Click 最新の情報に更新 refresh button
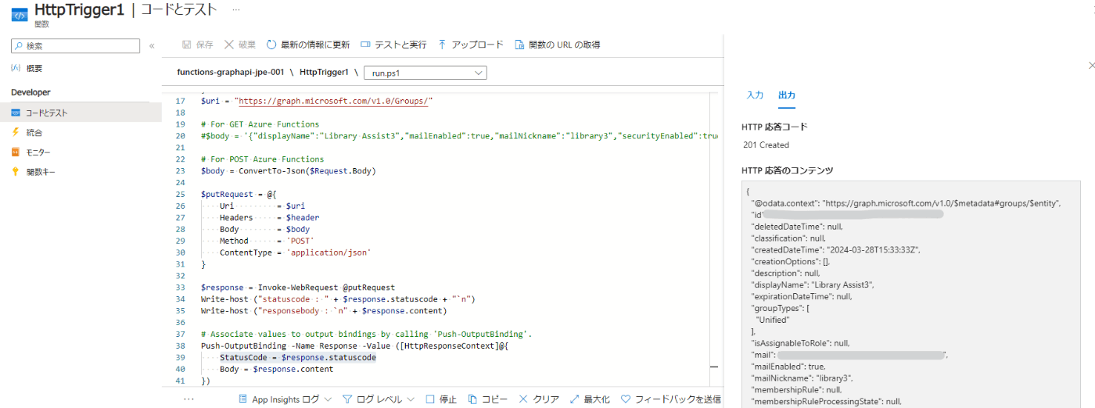The height and width of the screenshot is (408, 1095). [x=307, y=45]
